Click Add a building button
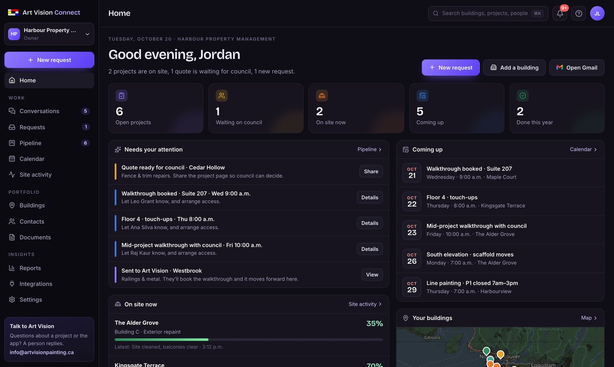This screenshot has width=614, height=367. click(514, 68)
